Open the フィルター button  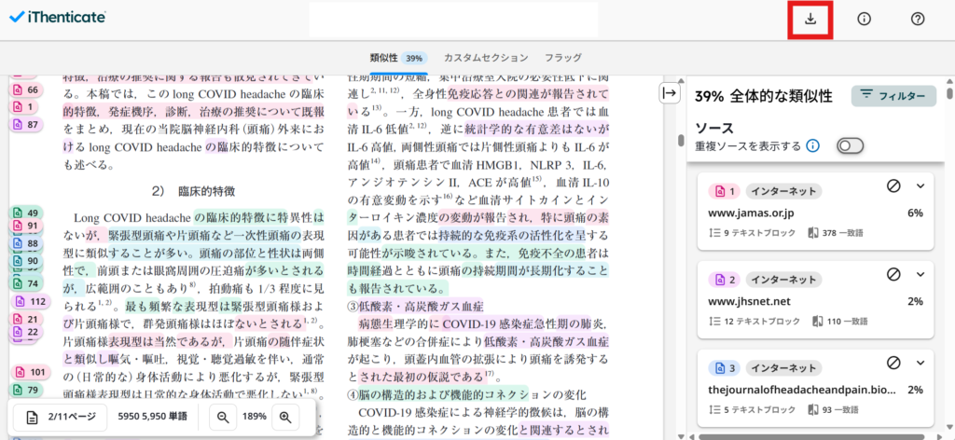pos(893,95)
